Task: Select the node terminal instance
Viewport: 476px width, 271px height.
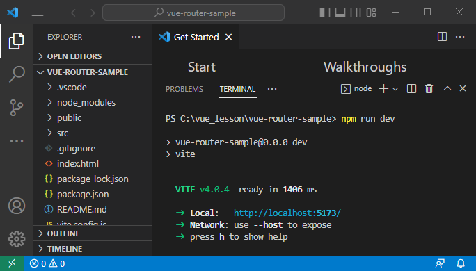Action: (x=356, y=88)
